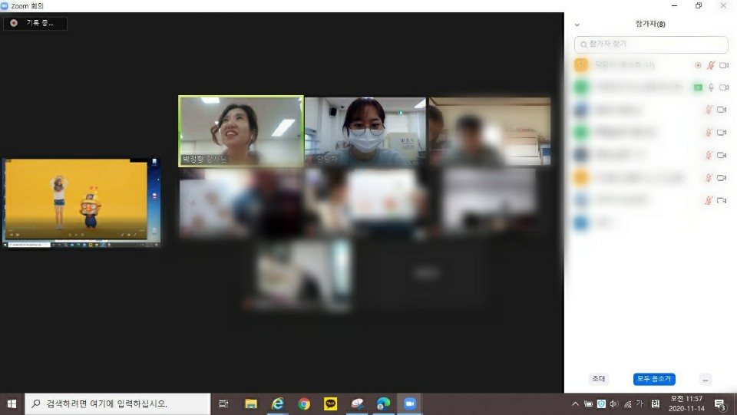Select the shared screen thumbnail with yellow background

click(x=81, y=203)
